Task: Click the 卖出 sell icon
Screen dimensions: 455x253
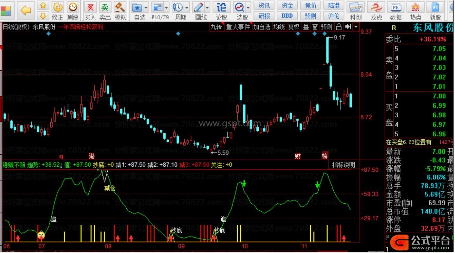Action: [x=105, y=7]
